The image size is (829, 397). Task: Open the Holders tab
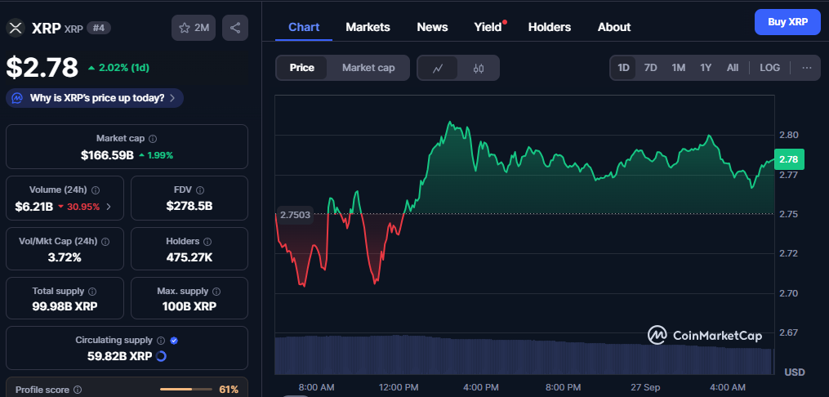(x=549, y=27)
